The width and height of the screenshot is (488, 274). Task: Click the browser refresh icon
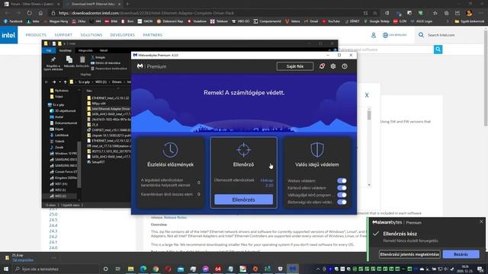tap(29, 13)
